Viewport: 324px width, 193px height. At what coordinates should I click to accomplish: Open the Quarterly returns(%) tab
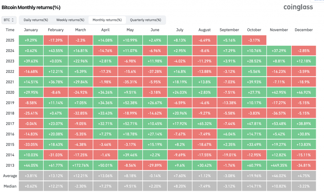pyautogui.click(x=145, y=20)
